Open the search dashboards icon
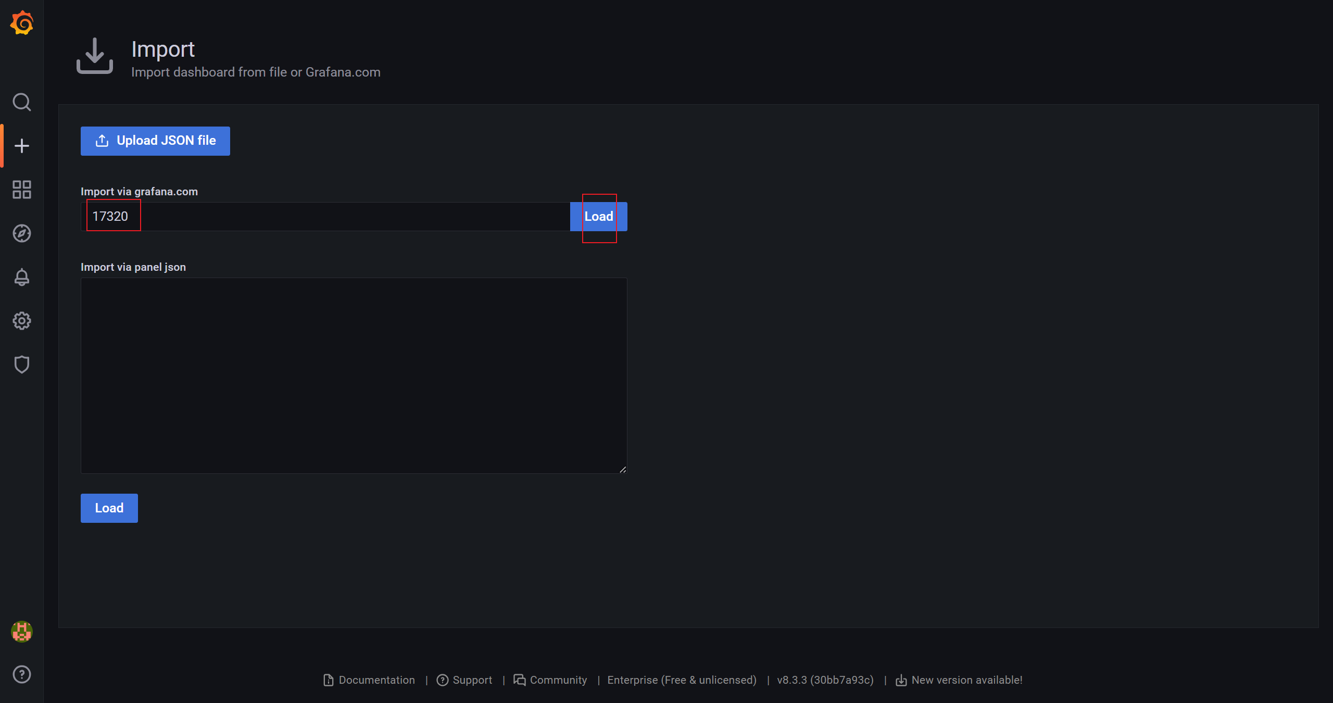1333x703 pixels. pyautogui.click(x=22, y=102)
